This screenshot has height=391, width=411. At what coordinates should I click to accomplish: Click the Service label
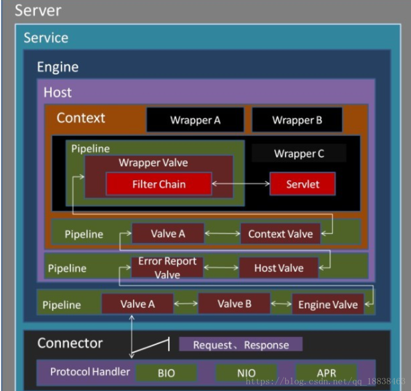46,38
